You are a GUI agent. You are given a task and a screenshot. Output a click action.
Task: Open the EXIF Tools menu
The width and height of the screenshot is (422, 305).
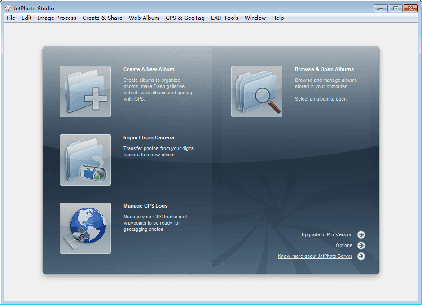point(224,18)
